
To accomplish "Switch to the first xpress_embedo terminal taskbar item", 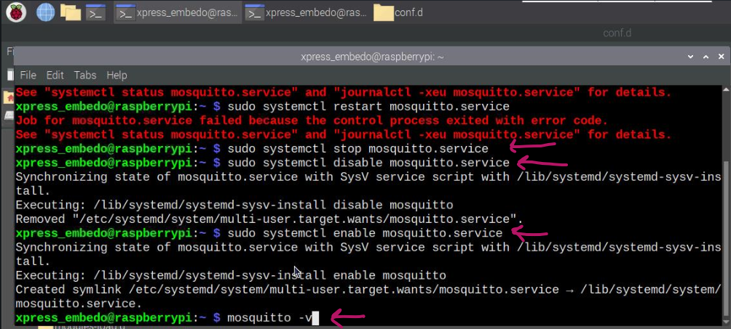I will [178, 13].
